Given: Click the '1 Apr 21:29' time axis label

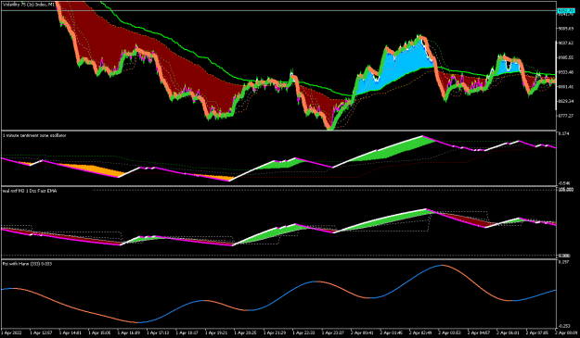Looking at the screenshot, I should (275, 332).
